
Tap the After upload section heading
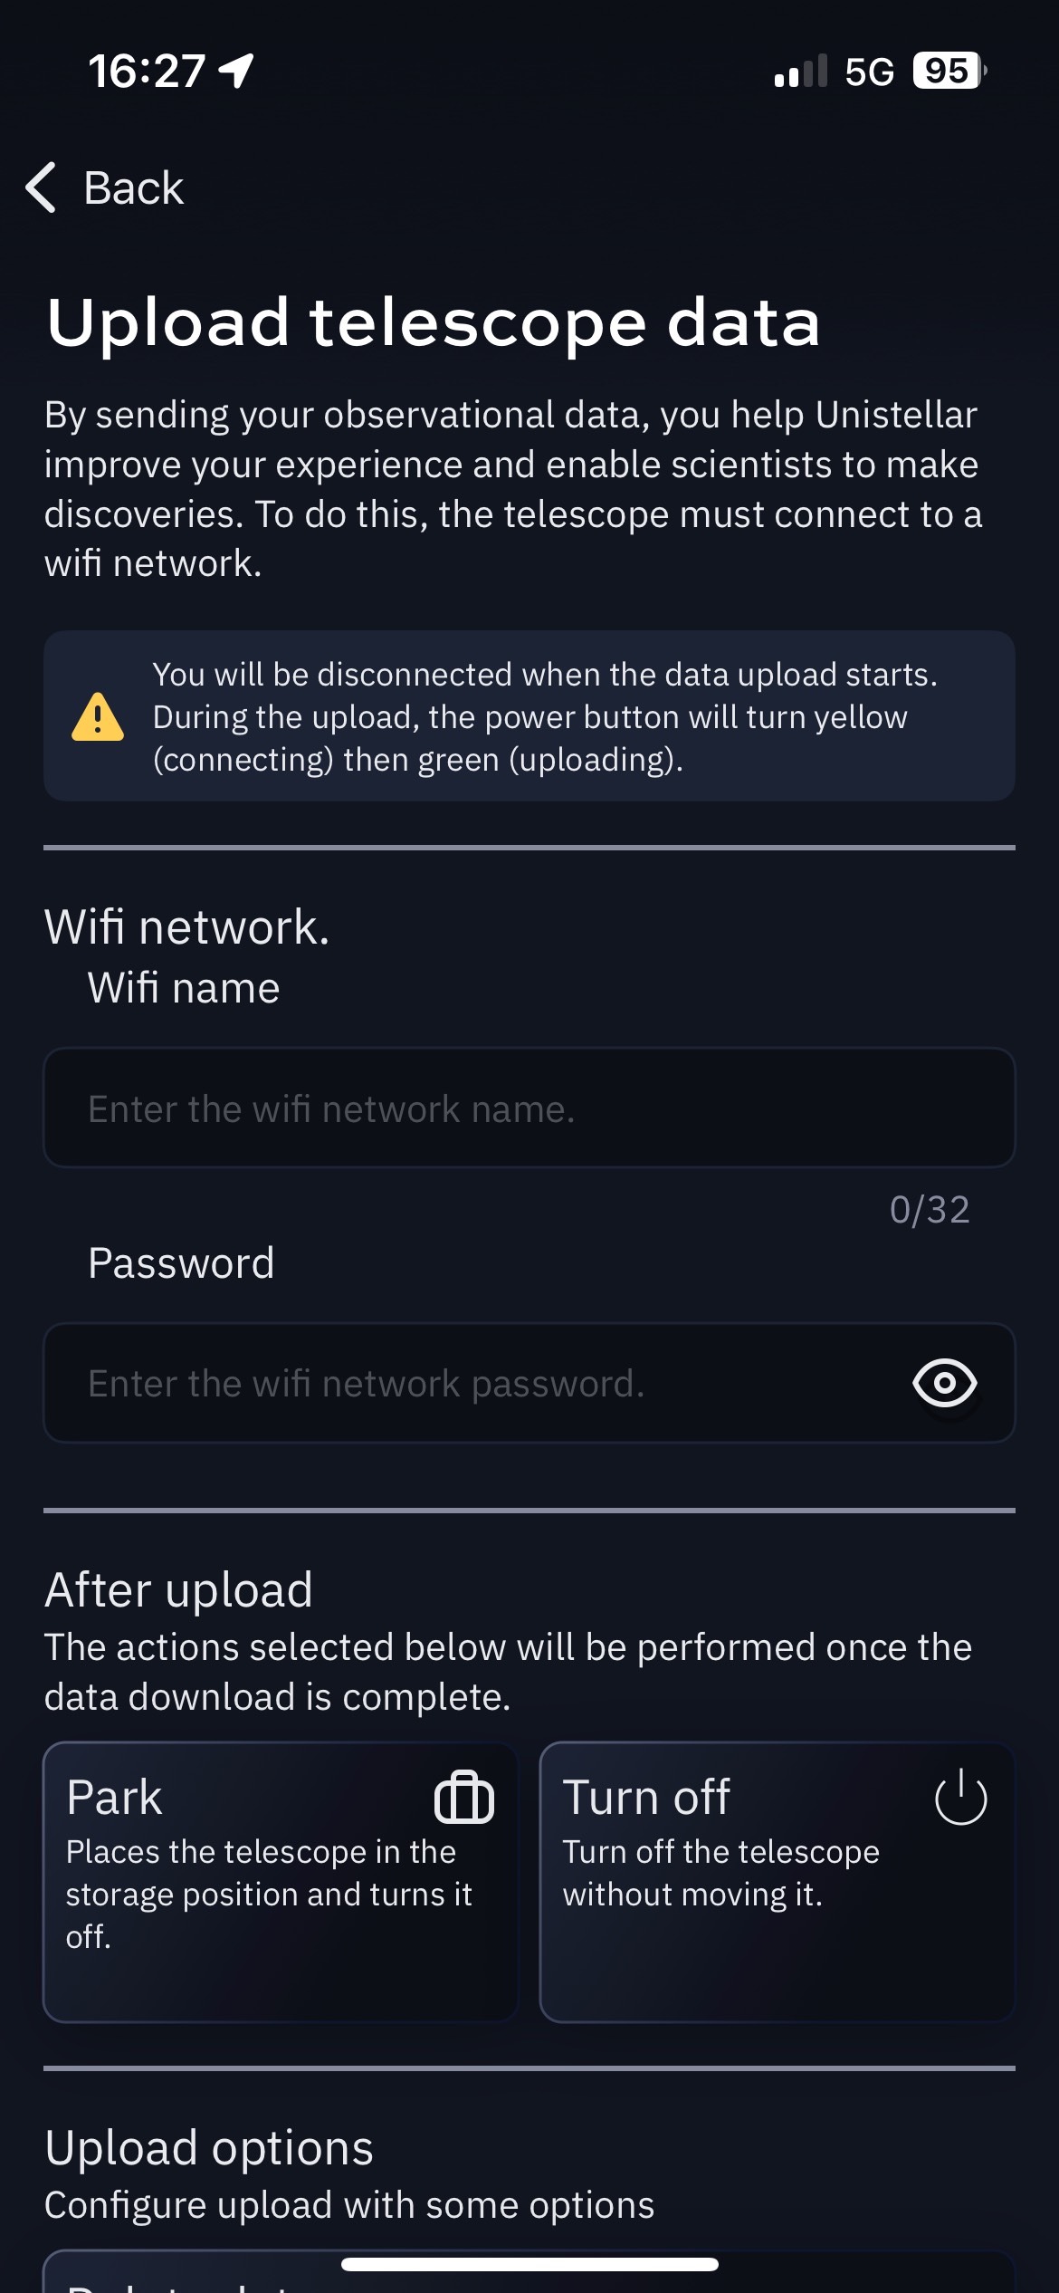178,1590
